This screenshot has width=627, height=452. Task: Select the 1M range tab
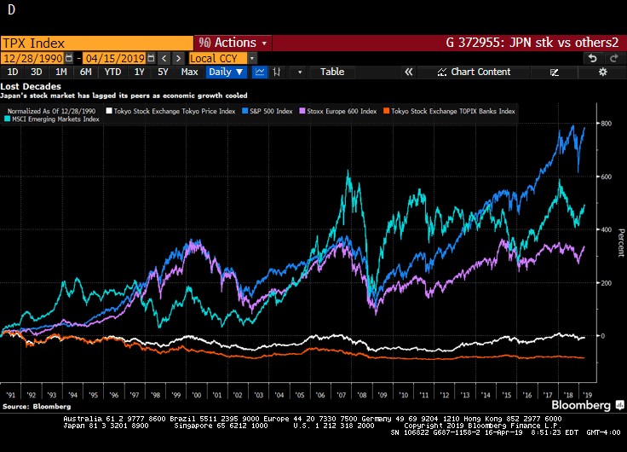60,72
